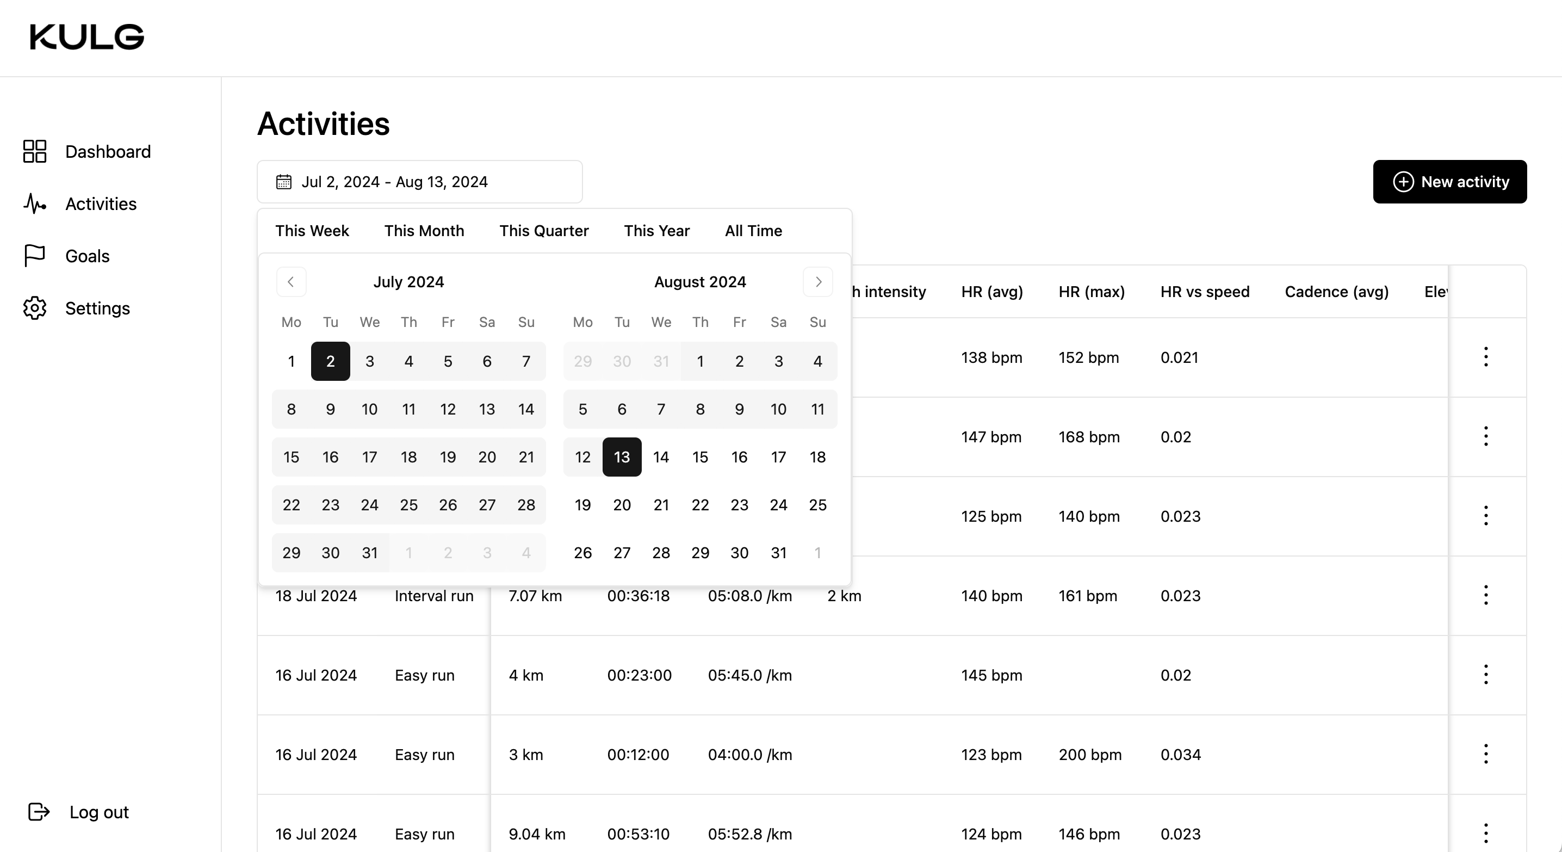Viewport: 1562px width, 852px height.
Task: Go to next month with right chevron
Action: pyautogui.click(x=818, y=282)
